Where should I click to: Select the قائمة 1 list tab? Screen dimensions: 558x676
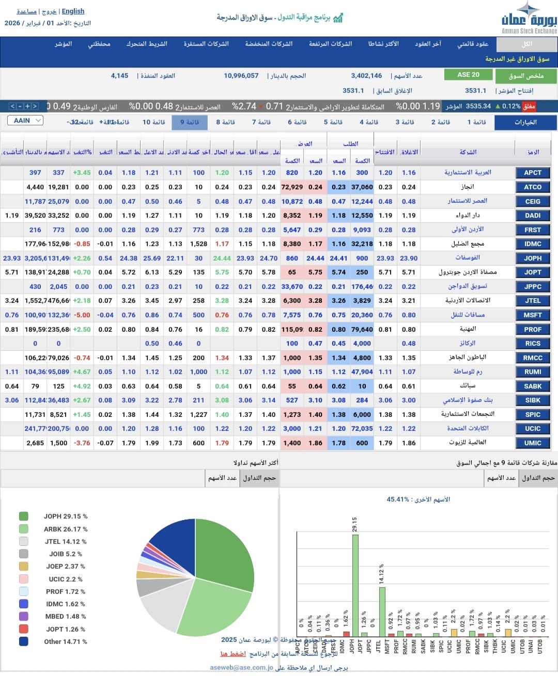476,122
